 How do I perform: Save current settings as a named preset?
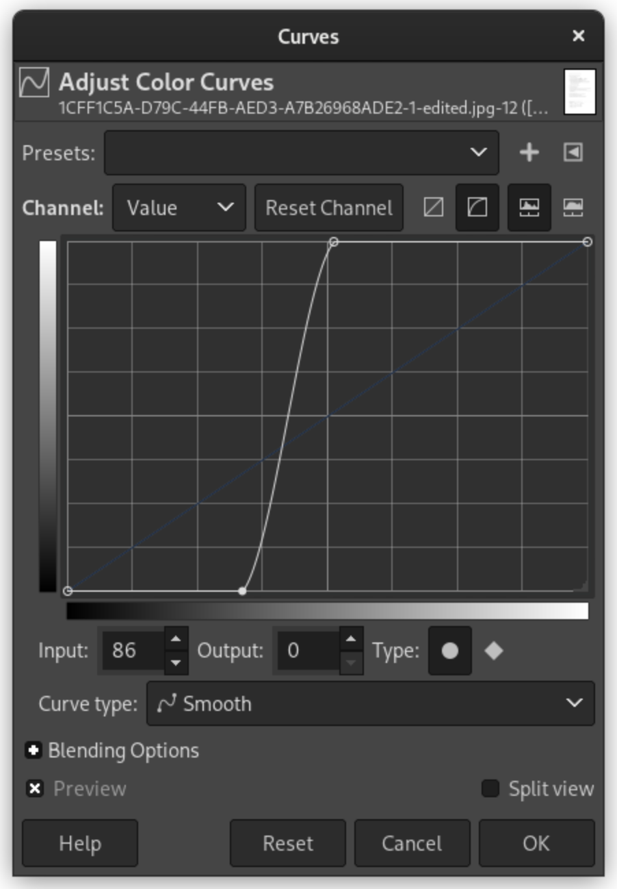pyautogui.click(x=529, y=152)
